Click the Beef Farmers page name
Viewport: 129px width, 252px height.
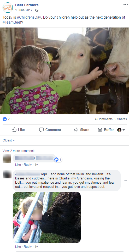[x=27, y=5]
